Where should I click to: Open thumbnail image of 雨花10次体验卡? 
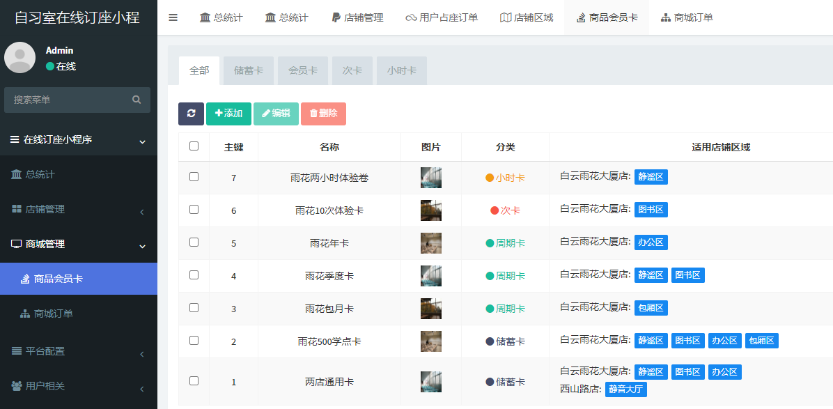click(x=431, y=210)
